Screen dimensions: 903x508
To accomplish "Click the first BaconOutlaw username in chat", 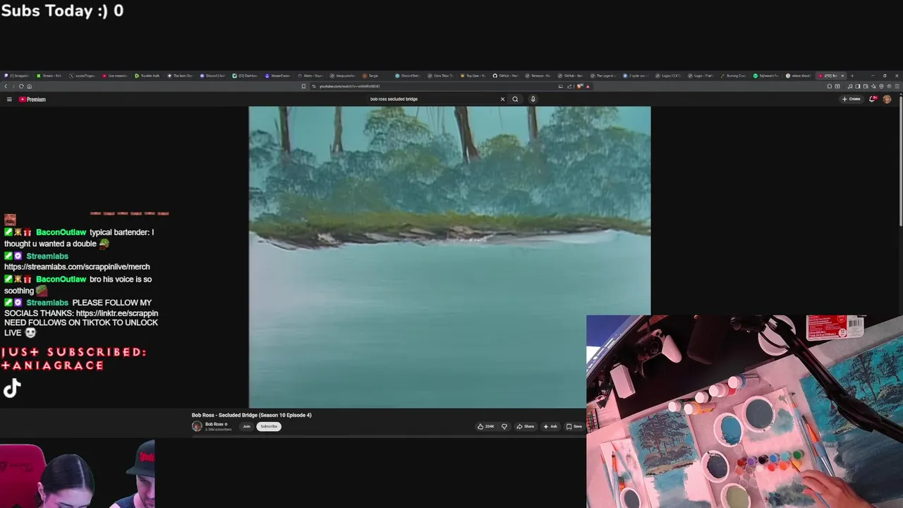I will (61, 232).
